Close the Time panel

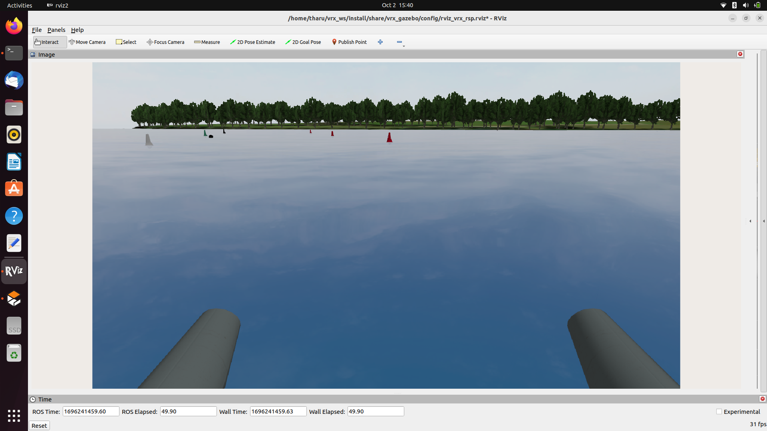coord(762,399)
